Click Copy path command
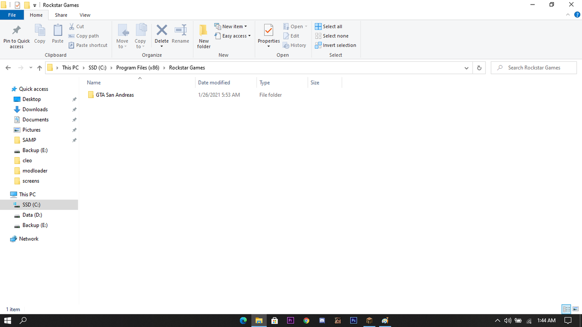The image size is (582, 327). coord(84,36)
